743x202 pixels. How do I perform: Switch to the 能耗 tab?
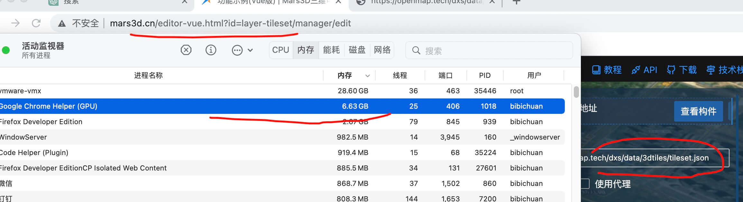click(x=331, y=50)
